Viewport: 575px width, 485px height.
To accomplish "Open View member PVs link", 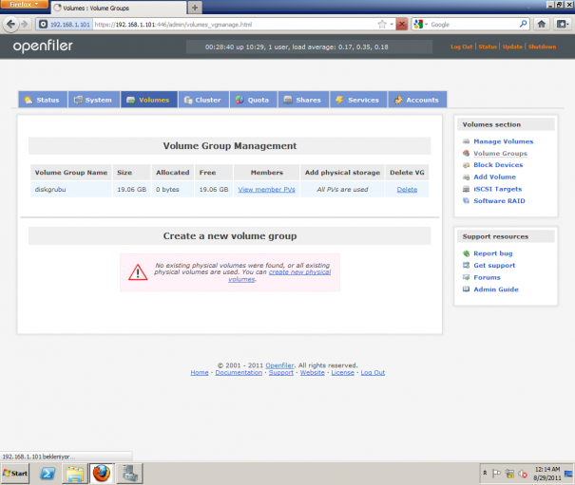I will point(266,190).
